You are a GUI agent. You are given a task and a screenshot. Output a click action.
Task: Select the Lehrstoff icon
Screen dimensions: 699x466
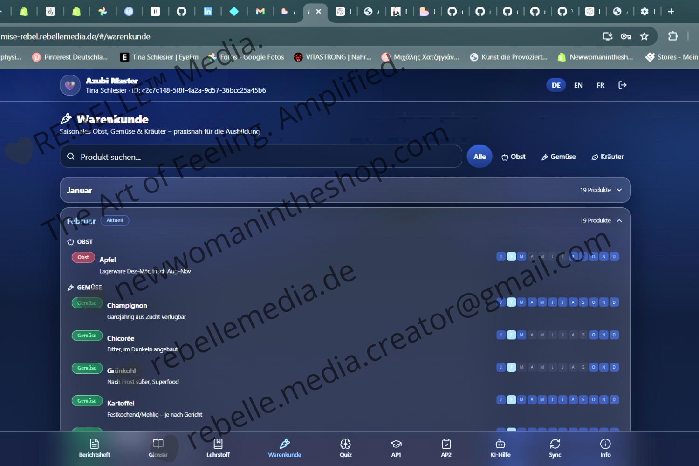218,444
